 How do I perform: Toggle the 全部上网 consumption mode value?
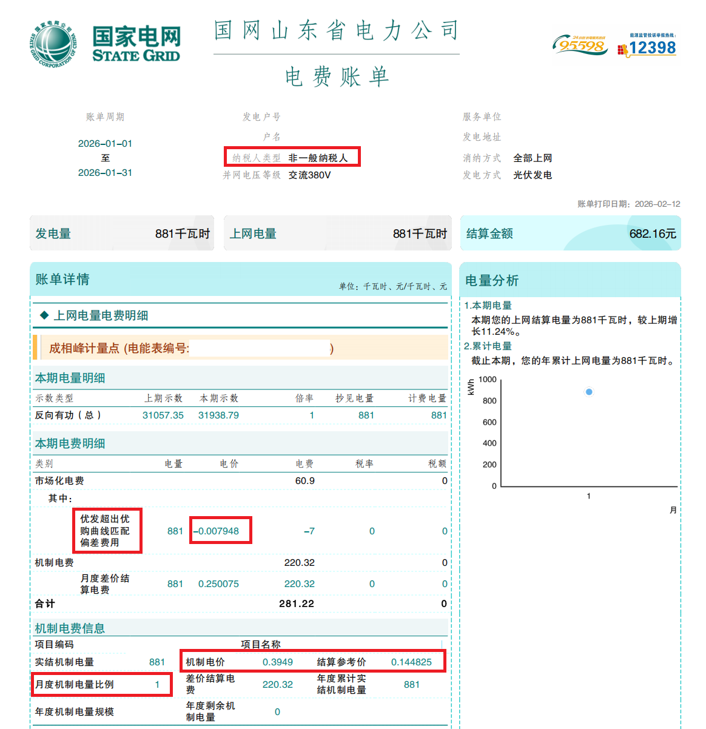pos(533,158)
